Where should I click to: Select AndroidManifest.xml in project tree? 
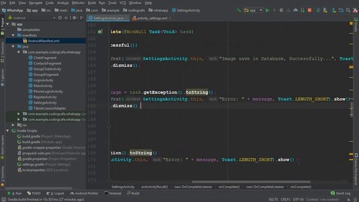(44, 41)
